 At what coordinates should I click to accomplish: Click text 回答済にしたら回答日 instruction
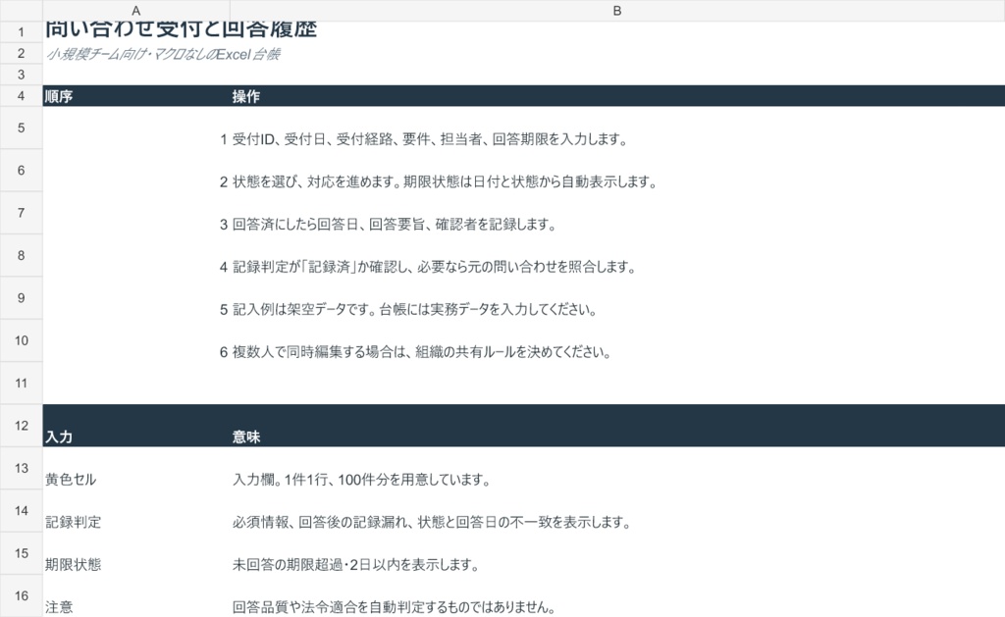point(395,225)
